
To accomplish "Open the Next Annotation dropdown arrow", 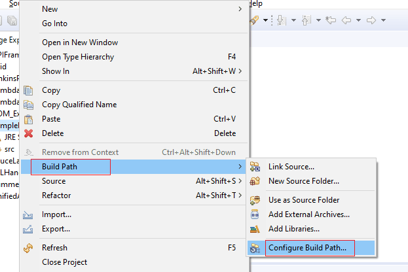I will (x=293, y=21).
